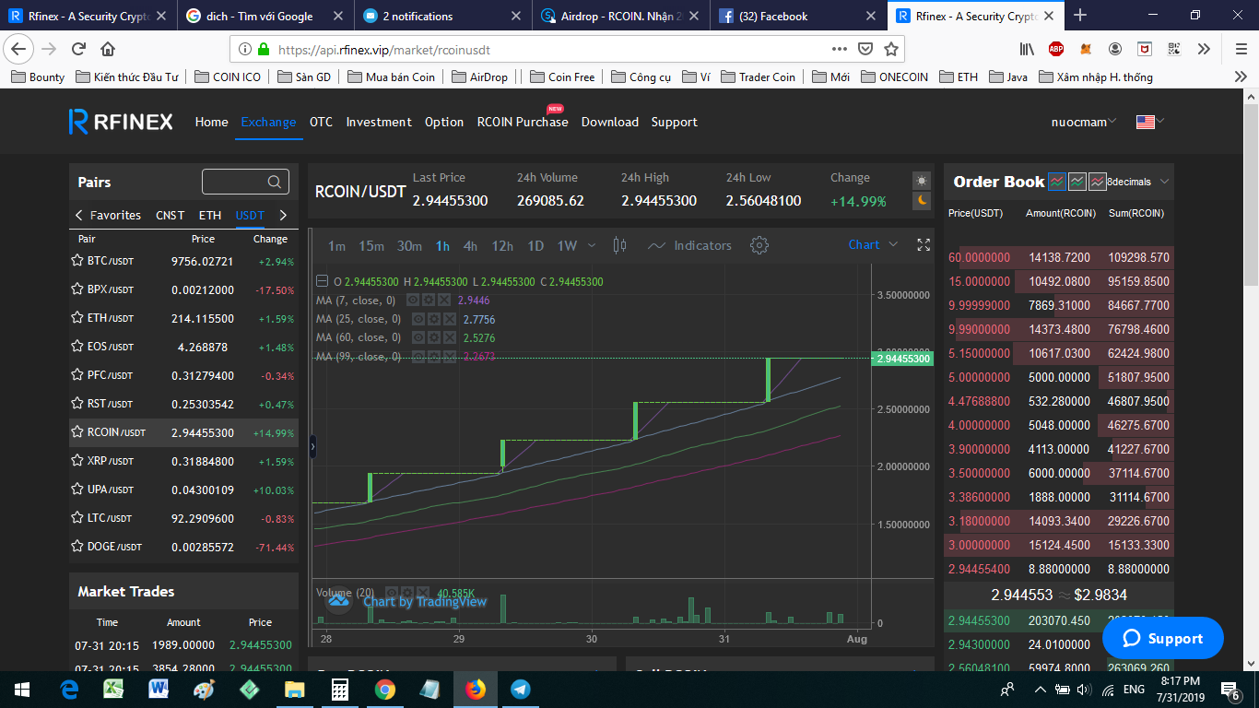The image size is (1259, 708).
Task: Switch chart to dark theme with moon button
Action: [922, 201]
